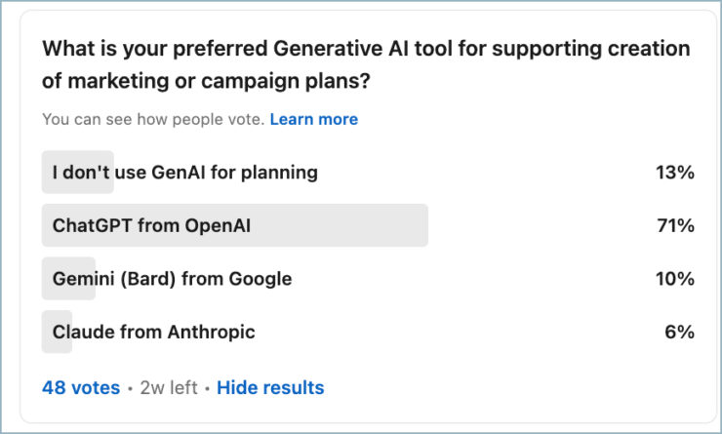
Task: Click the 13% result percentage
Action: click(675, 173)
